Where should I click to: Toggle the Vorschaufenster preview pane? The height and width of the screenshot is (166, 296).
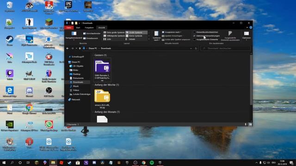coord(92,34)
